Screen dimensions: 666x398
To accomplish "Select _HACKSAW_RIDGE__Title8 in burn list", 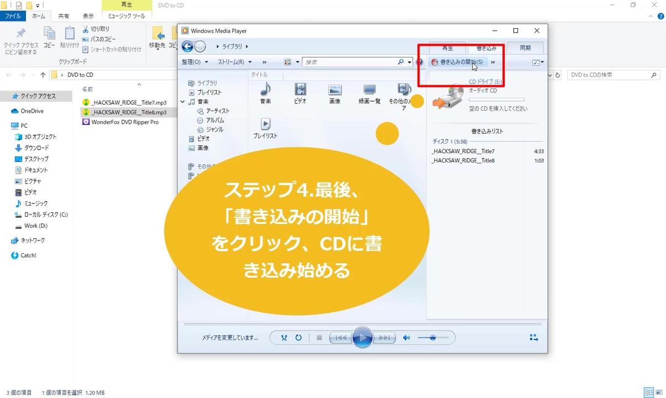I will tap(487, 161).
